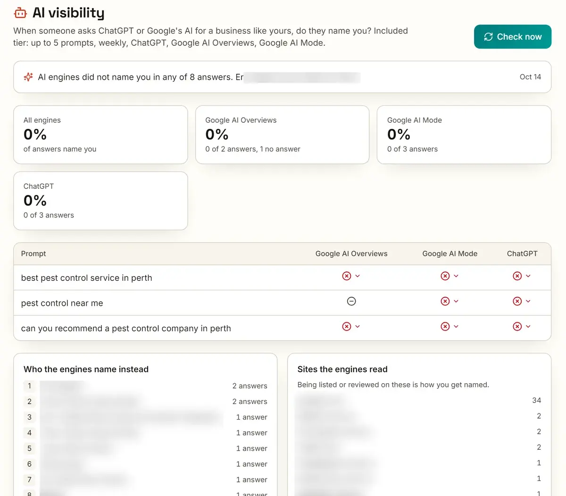Click not-named icon for near me ChatGPT

tap(517, 301)
